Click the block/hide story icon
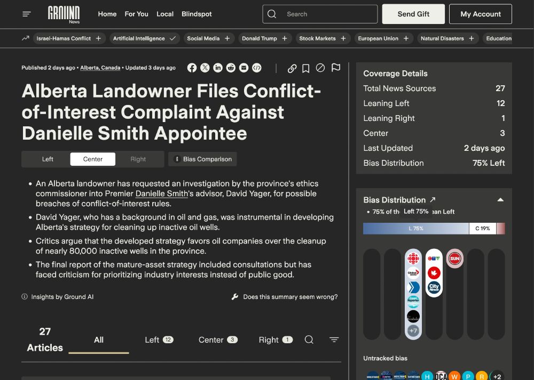Screen dimensions: 534x380 tap(320, 68)
